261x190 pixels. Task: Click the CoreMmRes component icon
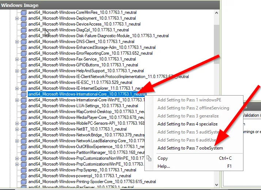pos(24,12)
